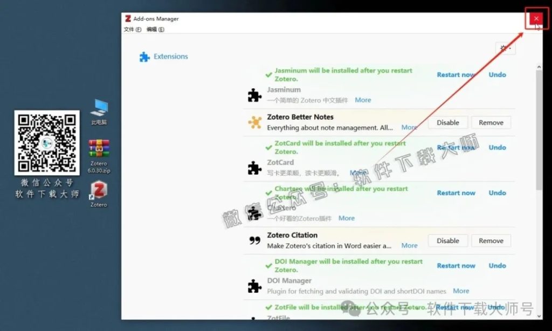Click More under the Jasminum description
552x331 pixels.
[x=363, y=100]
